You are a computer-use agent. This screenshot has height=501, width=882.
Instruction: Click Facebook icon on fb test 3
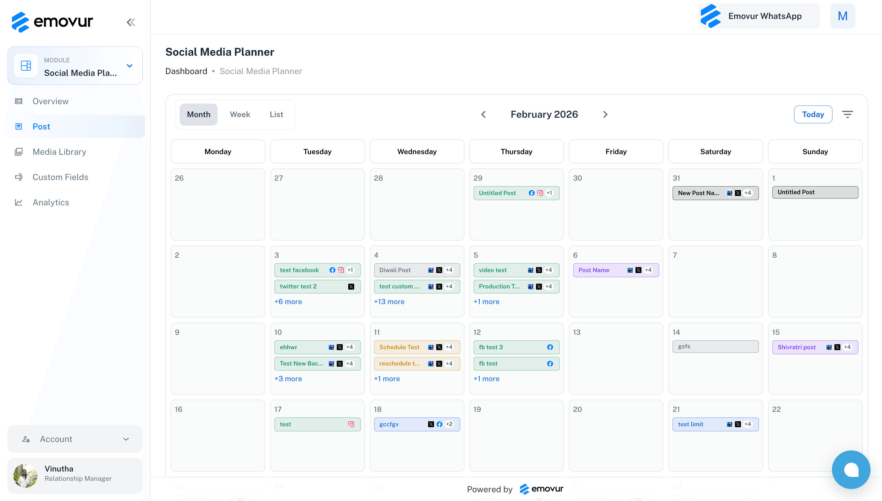tap(550, 347)
